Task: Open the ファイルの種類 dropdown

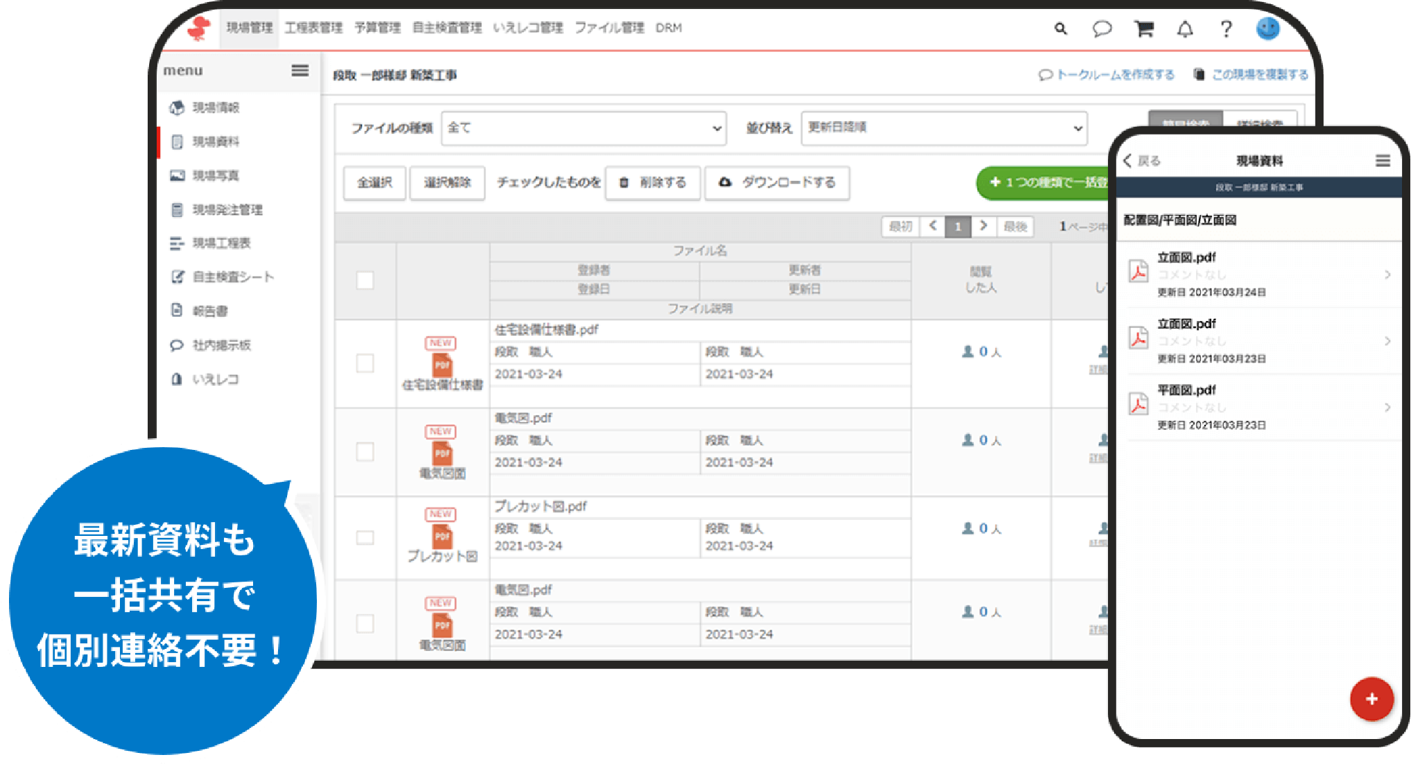Action: click(x=583, y=128)
